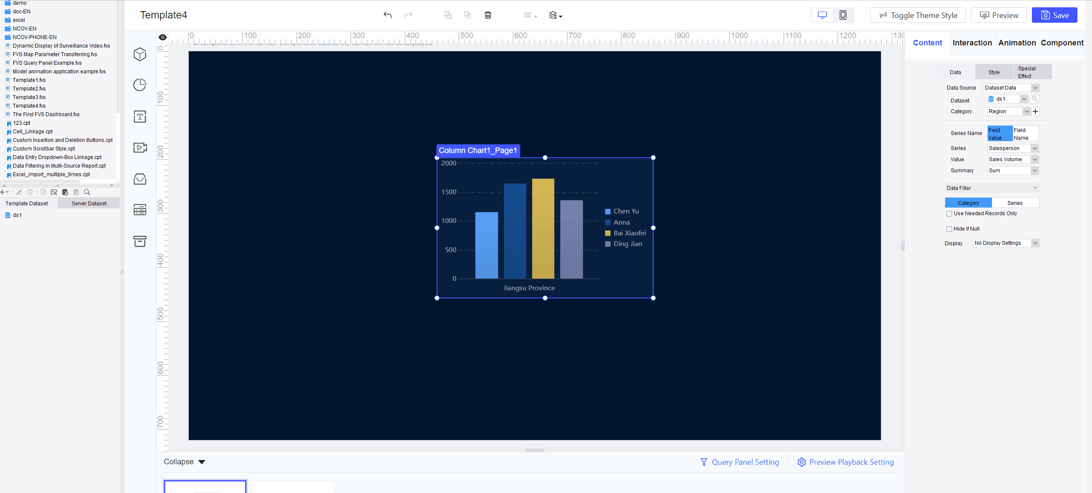Switch to the Interaction tab
The width and height of the screenshot is (1092, 493).
(x=972, y=43)
